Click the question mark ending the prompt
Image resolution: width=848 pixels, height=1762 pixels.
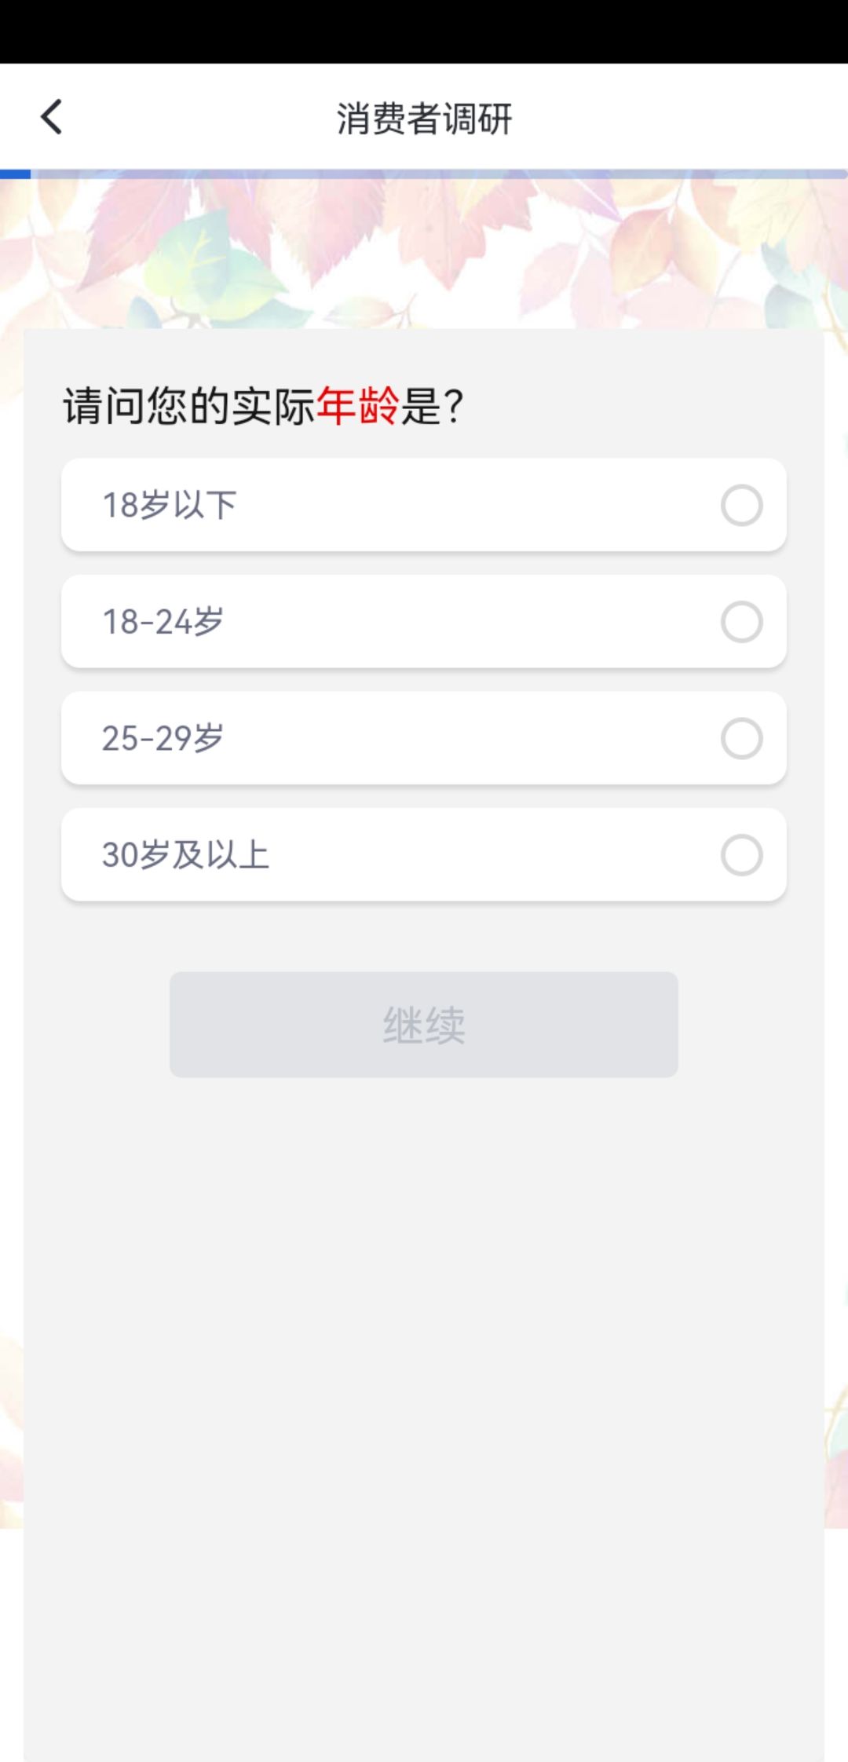point(453,406)
